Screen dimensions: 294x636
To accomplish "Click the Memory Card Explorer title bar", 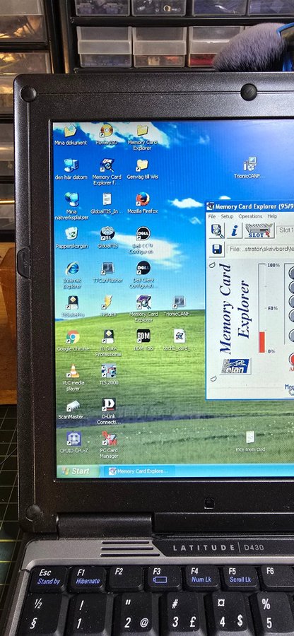I will [250, 206].
